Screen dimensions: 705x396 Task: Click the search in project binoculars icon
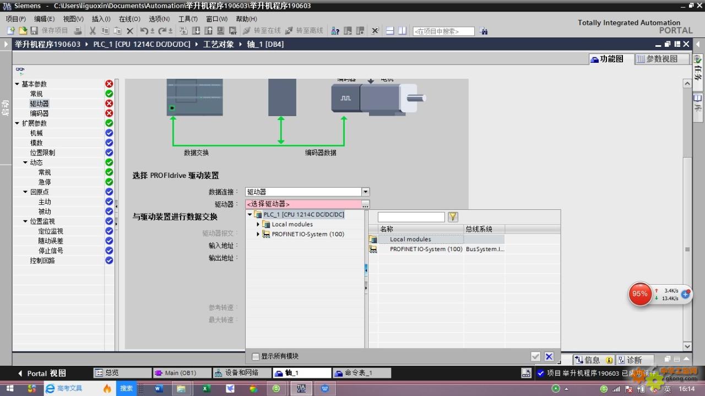pyautogui.click(x=484, y=31)
